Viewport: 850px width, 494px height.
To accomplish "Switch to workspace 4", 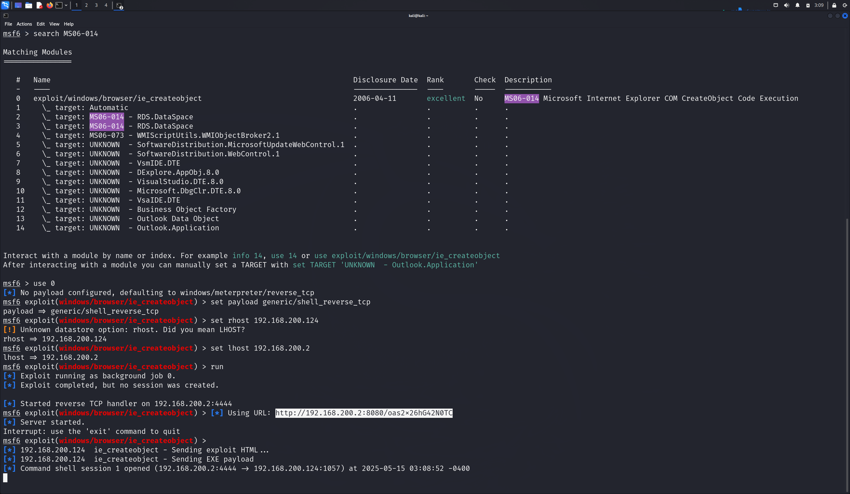I will pyautogui.click(x=106, y=5).
